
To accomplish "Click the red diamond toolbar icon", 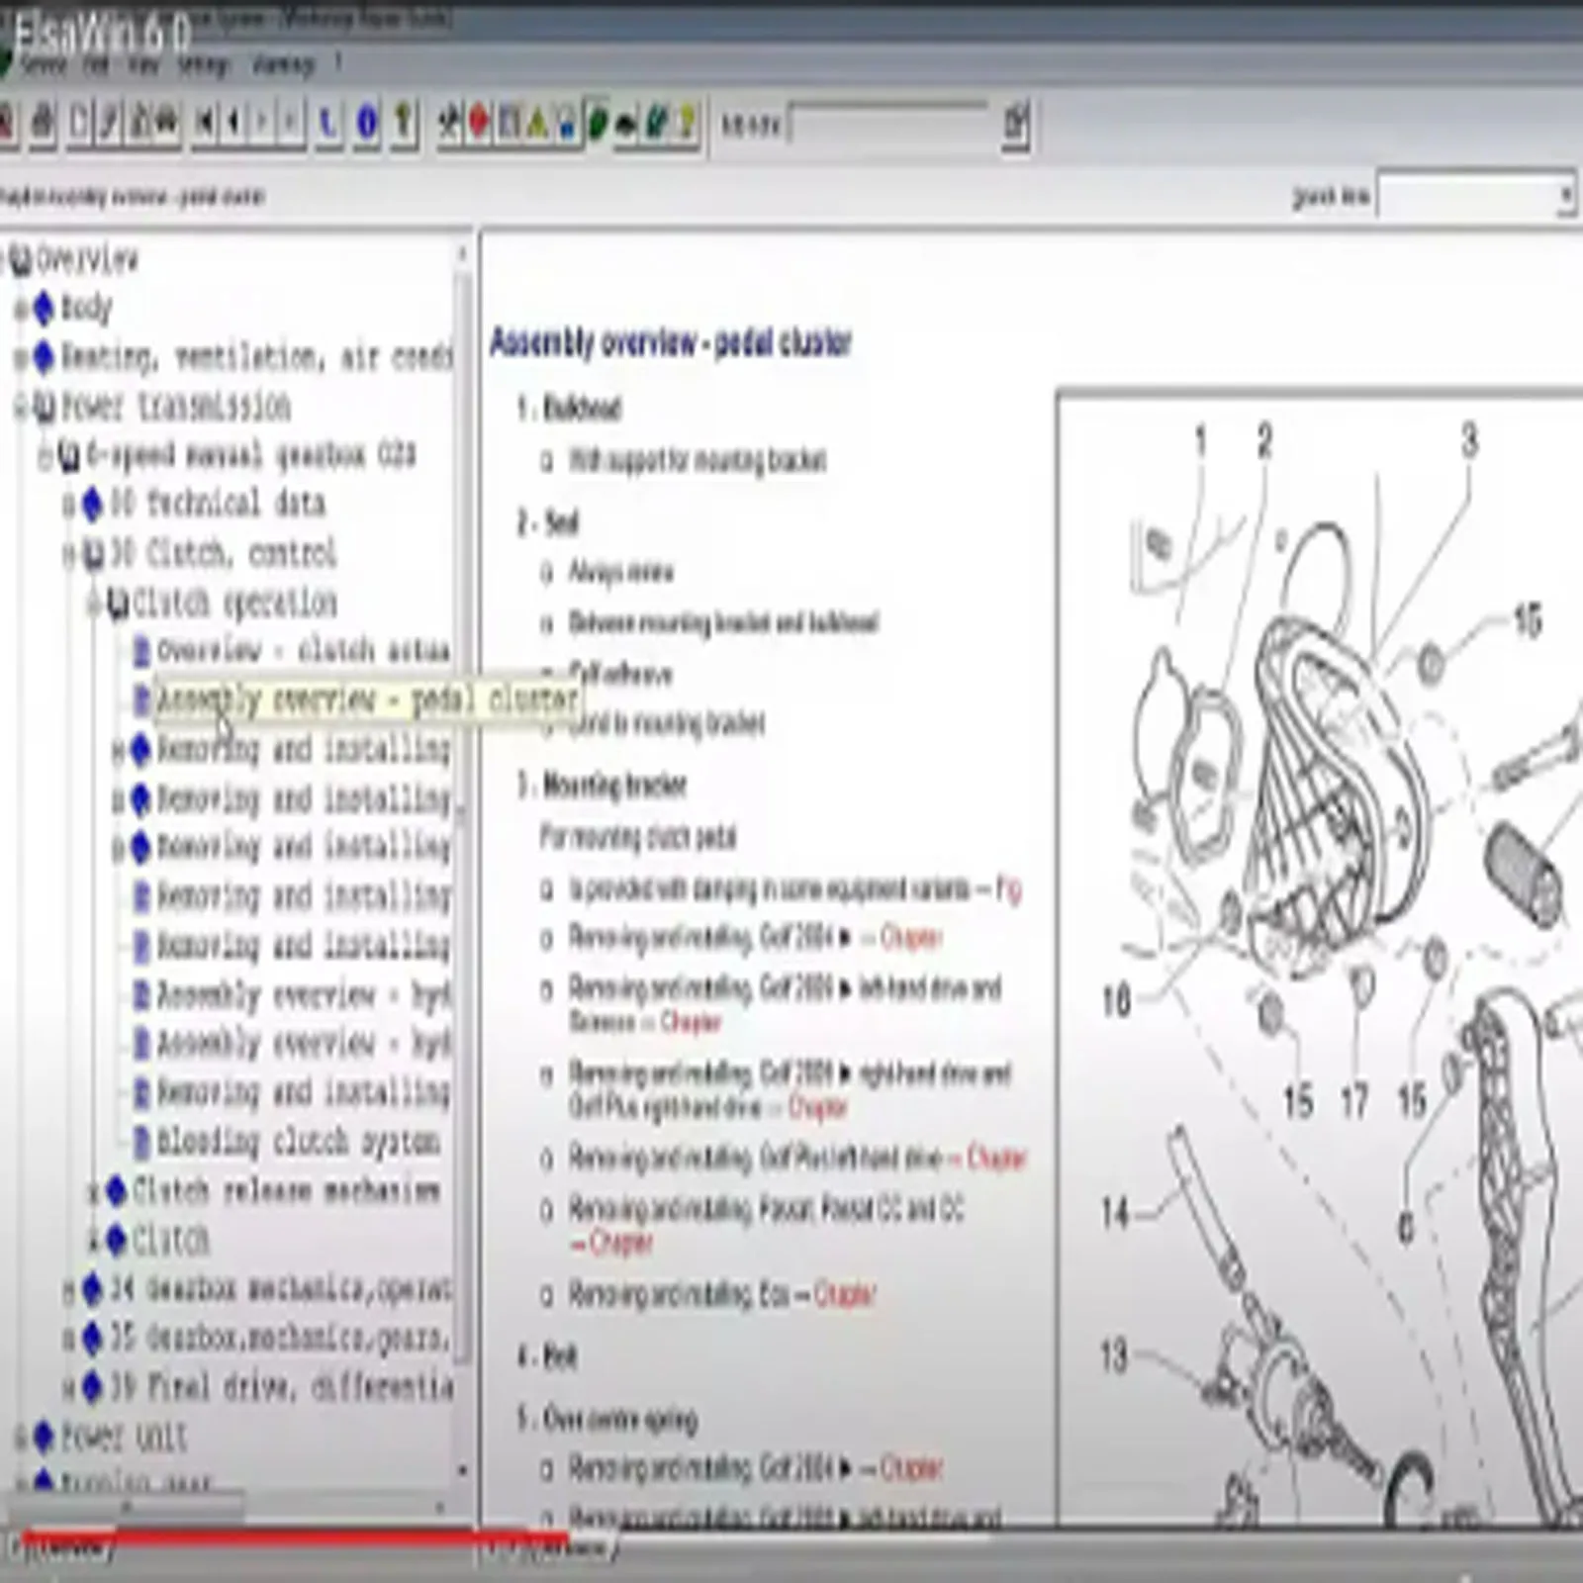I will click(479, 124).
